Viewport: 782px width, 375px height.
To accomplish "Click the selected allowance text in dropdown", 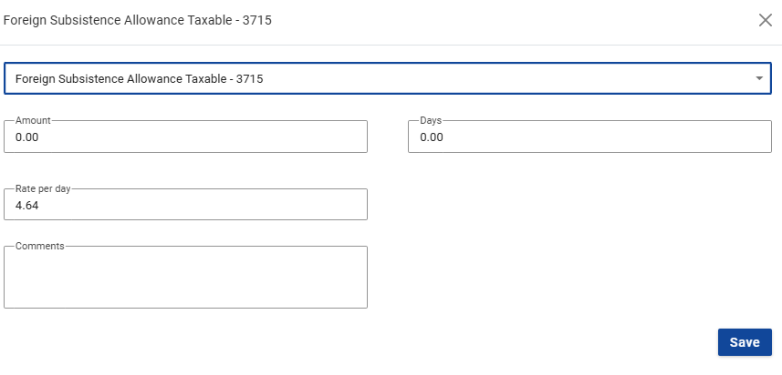I will (x=140, y=79).
